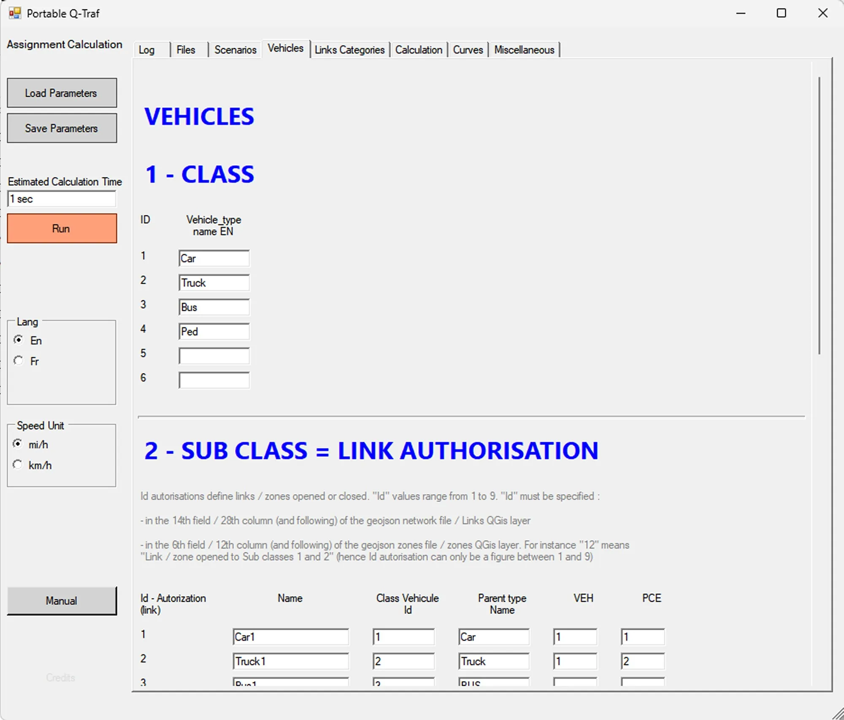Click the Truck1 sub class name field
844x720 pixels.
(290, 661)
